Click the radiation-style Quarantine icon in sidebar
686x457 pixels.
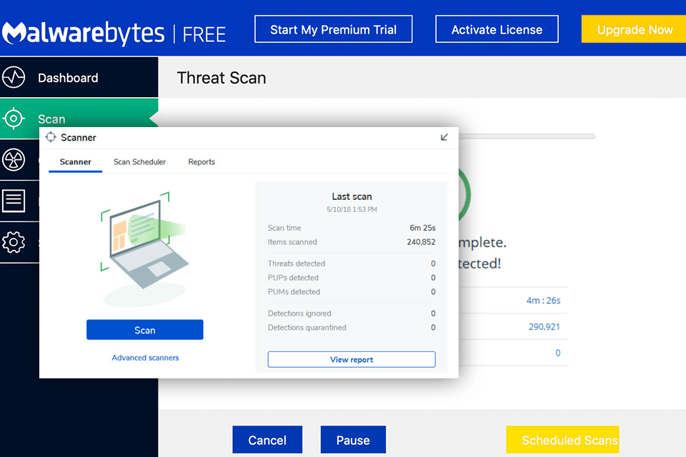point(14,161)
